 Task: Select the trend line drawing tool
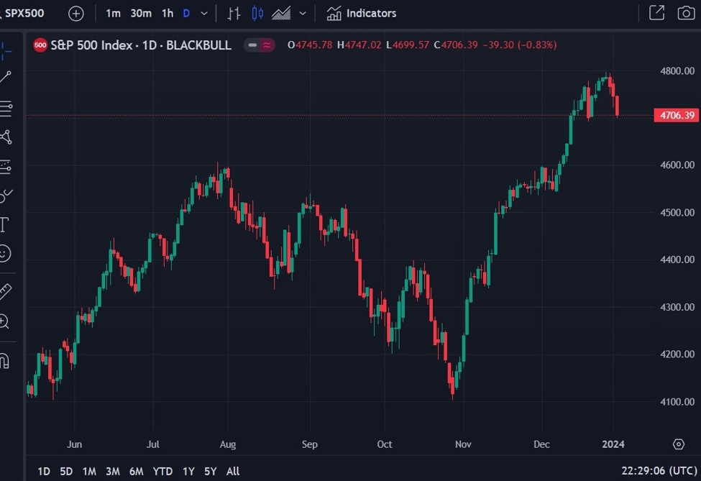click(x=6, y=77)
